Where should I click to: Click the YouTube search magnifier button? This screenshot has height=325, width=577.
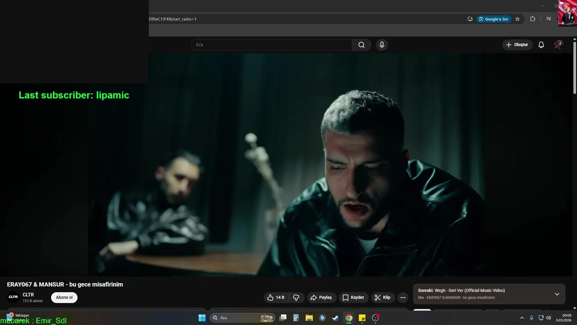click(x=362, y=45)
